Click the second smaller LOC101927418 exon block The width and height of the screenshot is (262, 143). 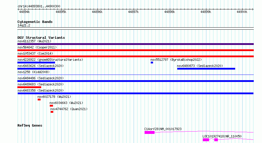216,140
